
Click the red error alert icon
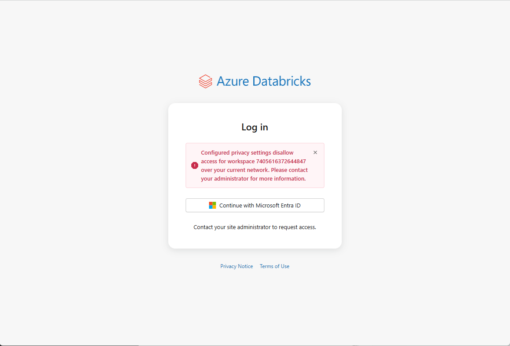coord(195,165)
